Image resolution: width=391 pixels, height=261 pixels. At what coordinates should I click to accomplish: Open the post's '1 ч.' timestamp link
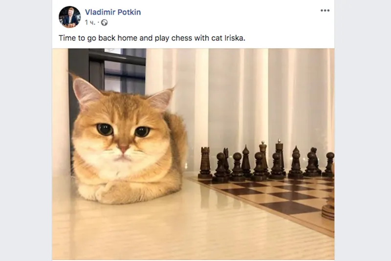[90, 22]
